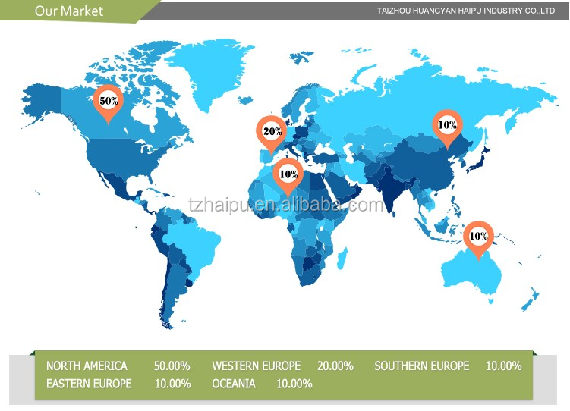Select the OCEANIA legend label
Screen dimensions: 570x411
click(x=233, y=384)
